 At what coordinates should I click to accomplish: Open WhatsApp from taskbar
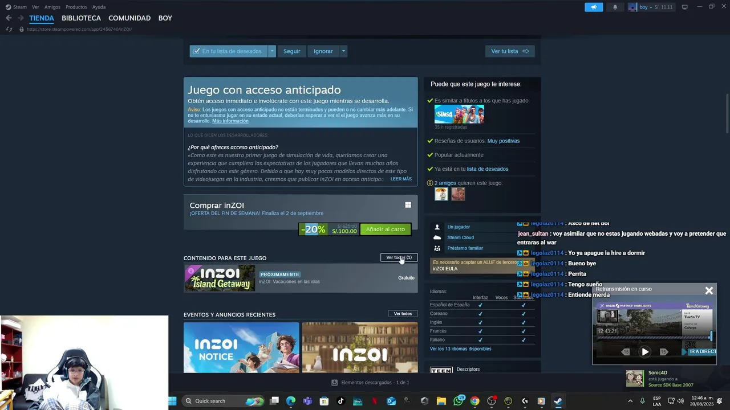(x=458, y=401)
